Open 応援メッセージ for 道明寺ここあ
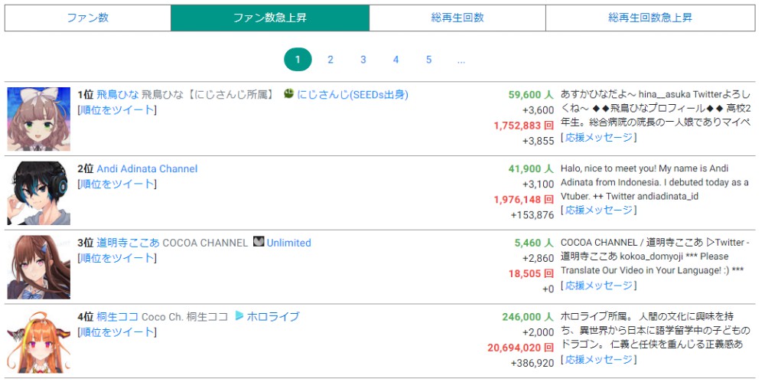The image size is (765, 382). point(599,286)
